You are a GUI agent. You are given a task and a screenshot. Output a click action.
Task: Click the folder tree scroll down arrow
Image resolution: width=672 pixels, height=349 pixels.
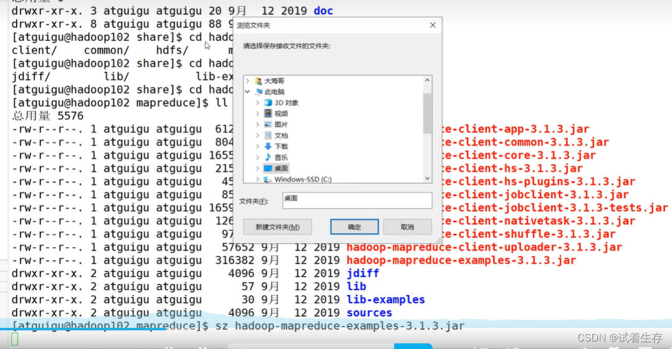point(427,178)
